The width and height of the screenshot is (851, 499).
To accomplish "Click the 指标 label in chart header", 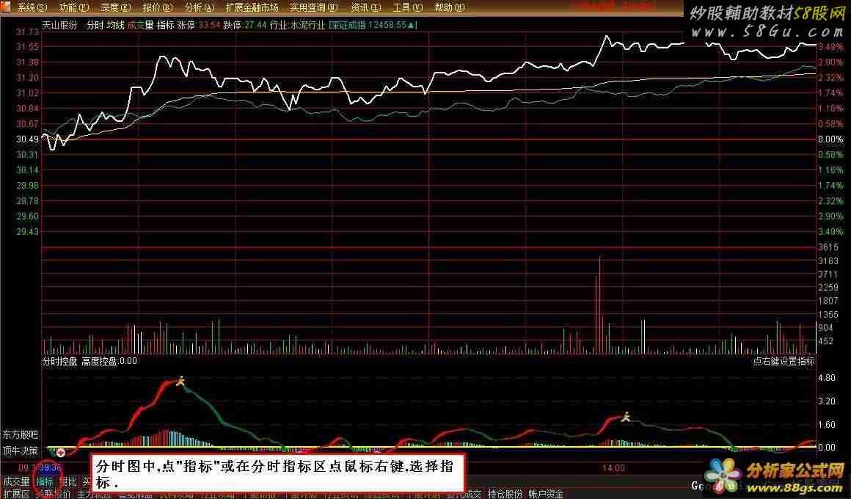I will [166, 25].
